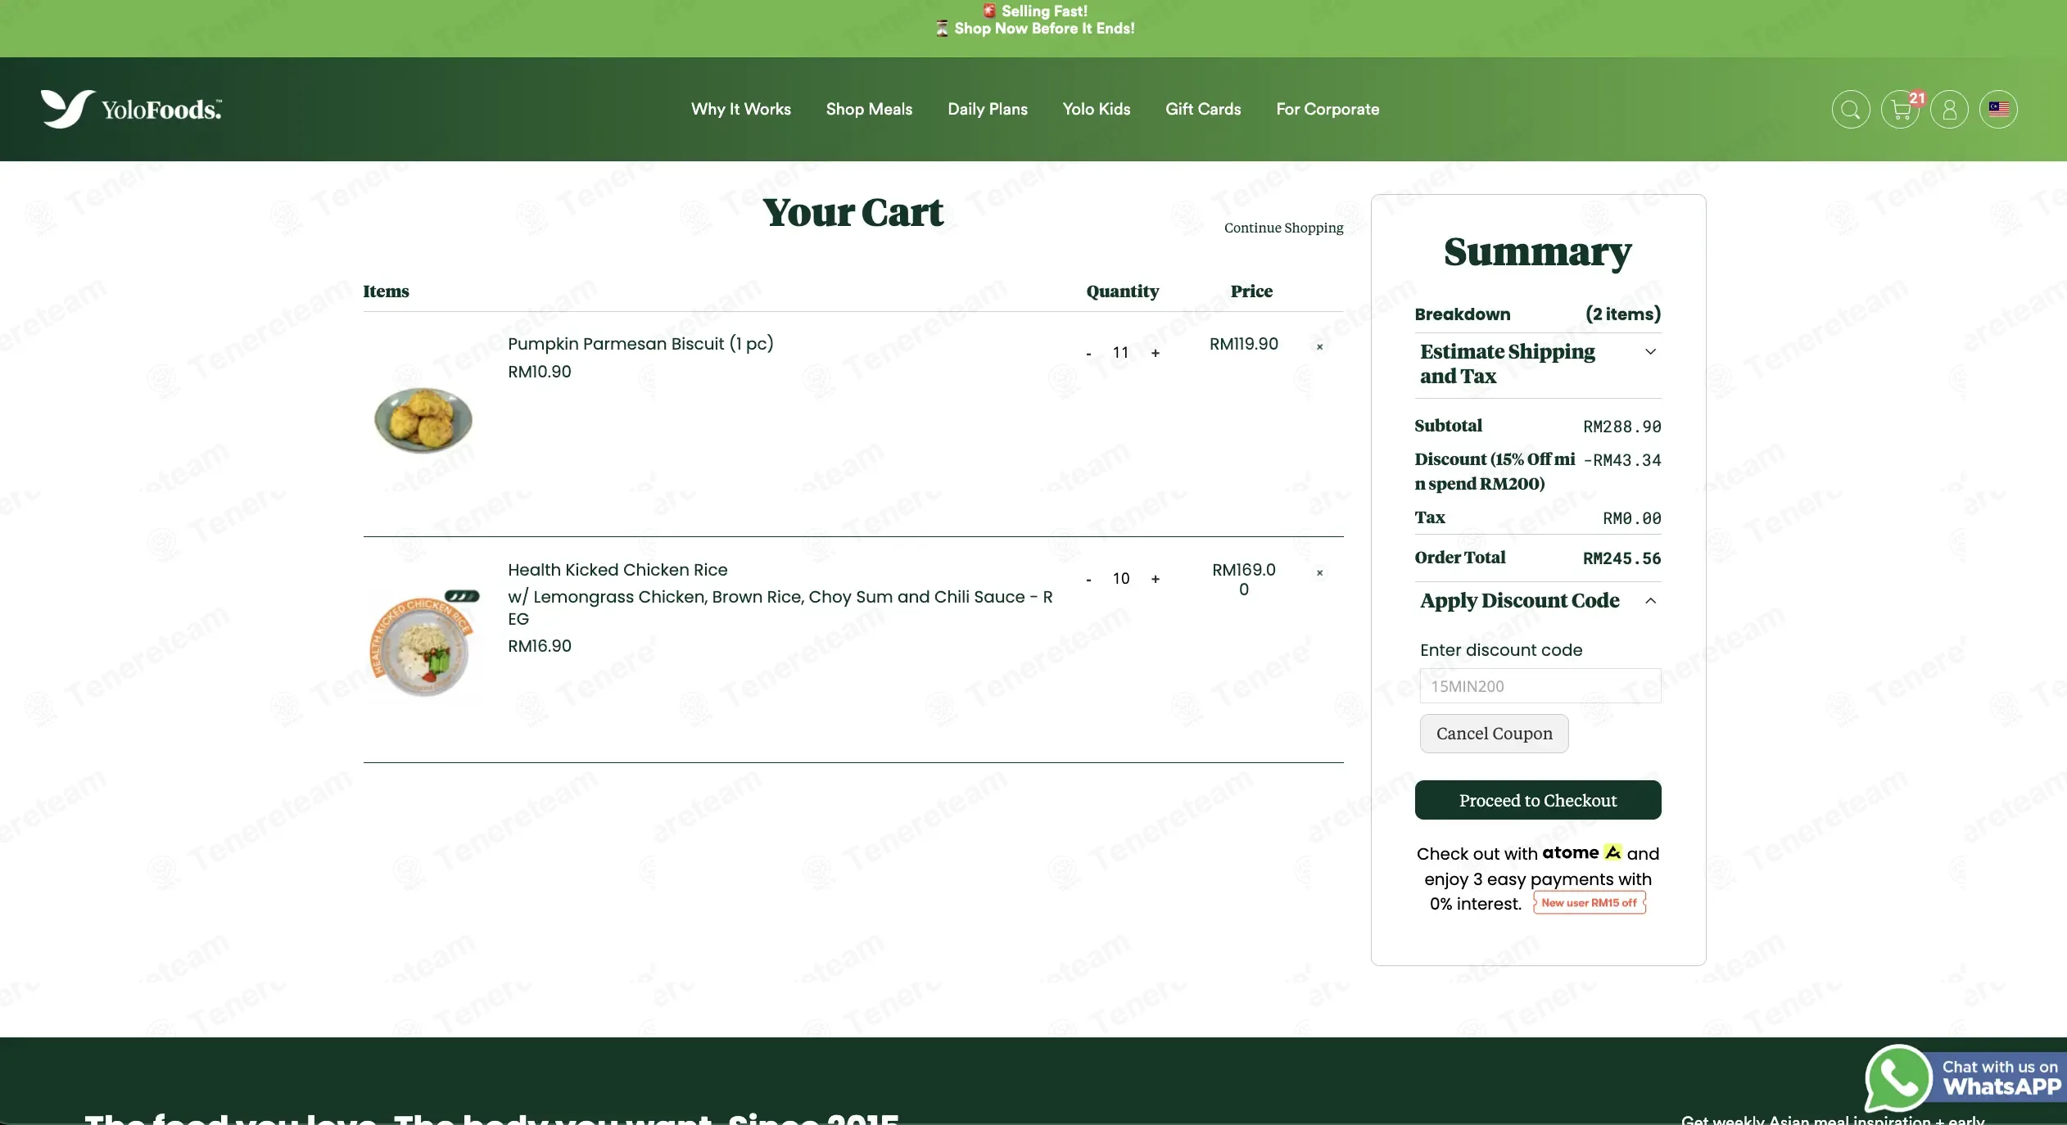The width and height of the screenshot is (2067, 1125).
Task: Click the (2 items) breakdown label
Action: pos(1622,314)
